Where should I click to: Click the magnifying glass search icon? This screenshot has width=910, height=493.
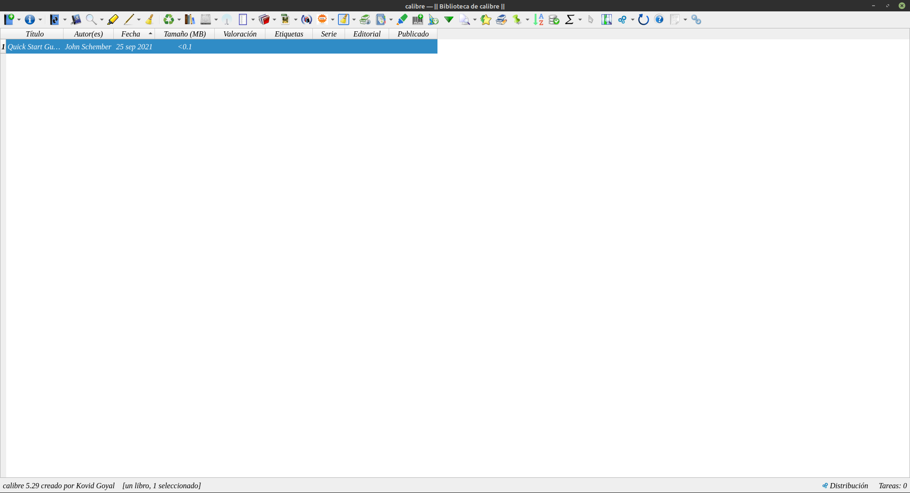(x=91, y=19)
